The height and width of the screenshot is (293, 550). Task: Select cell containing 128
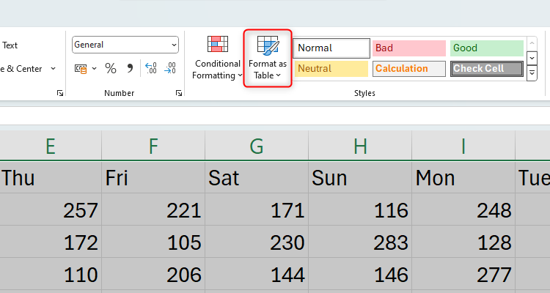click(463, 242)
